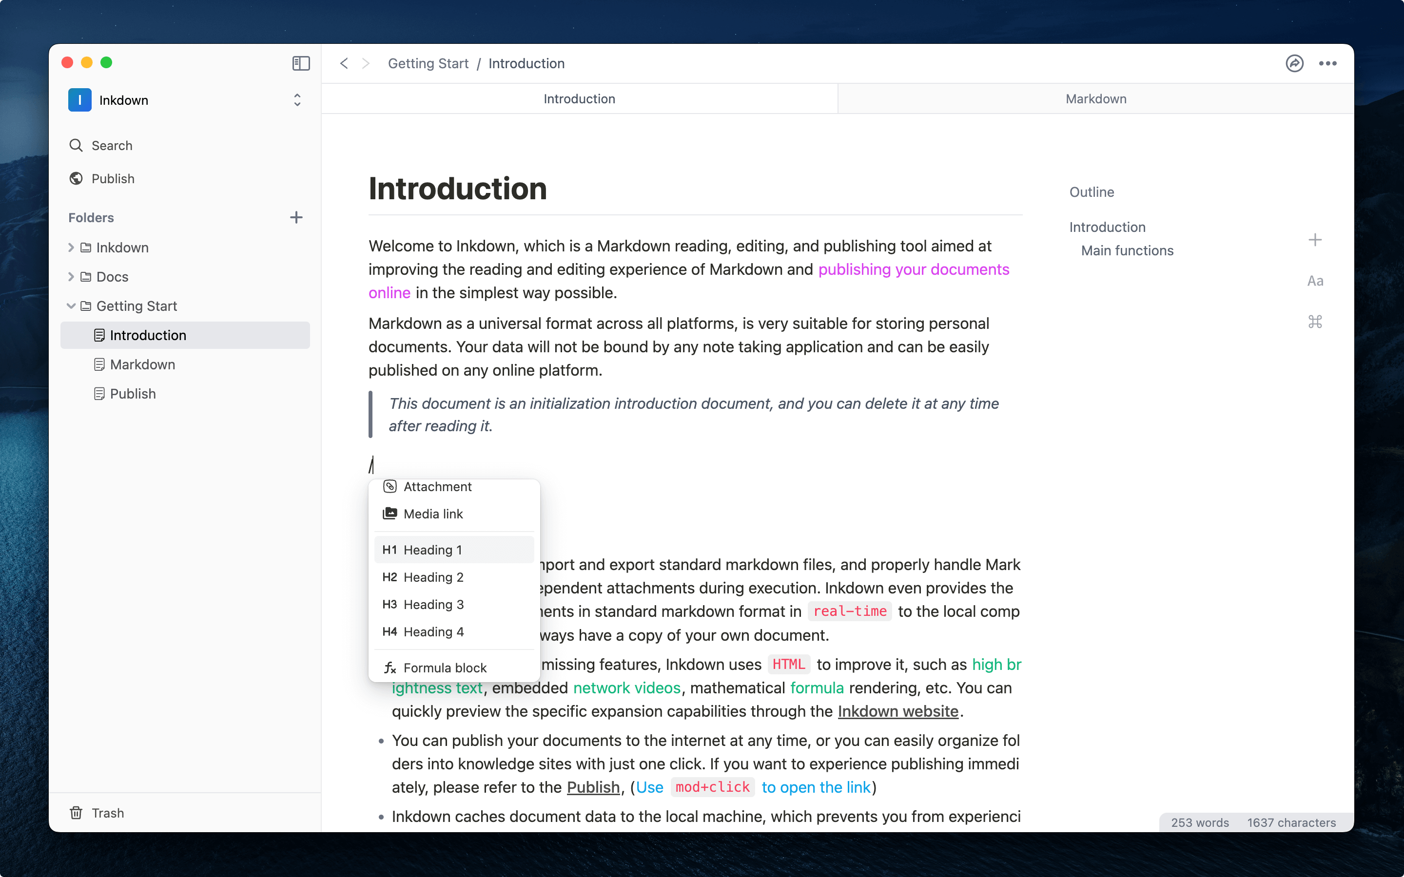
Task: Select Heading 2 in the slash menu
Action: (x=454, y=577)
